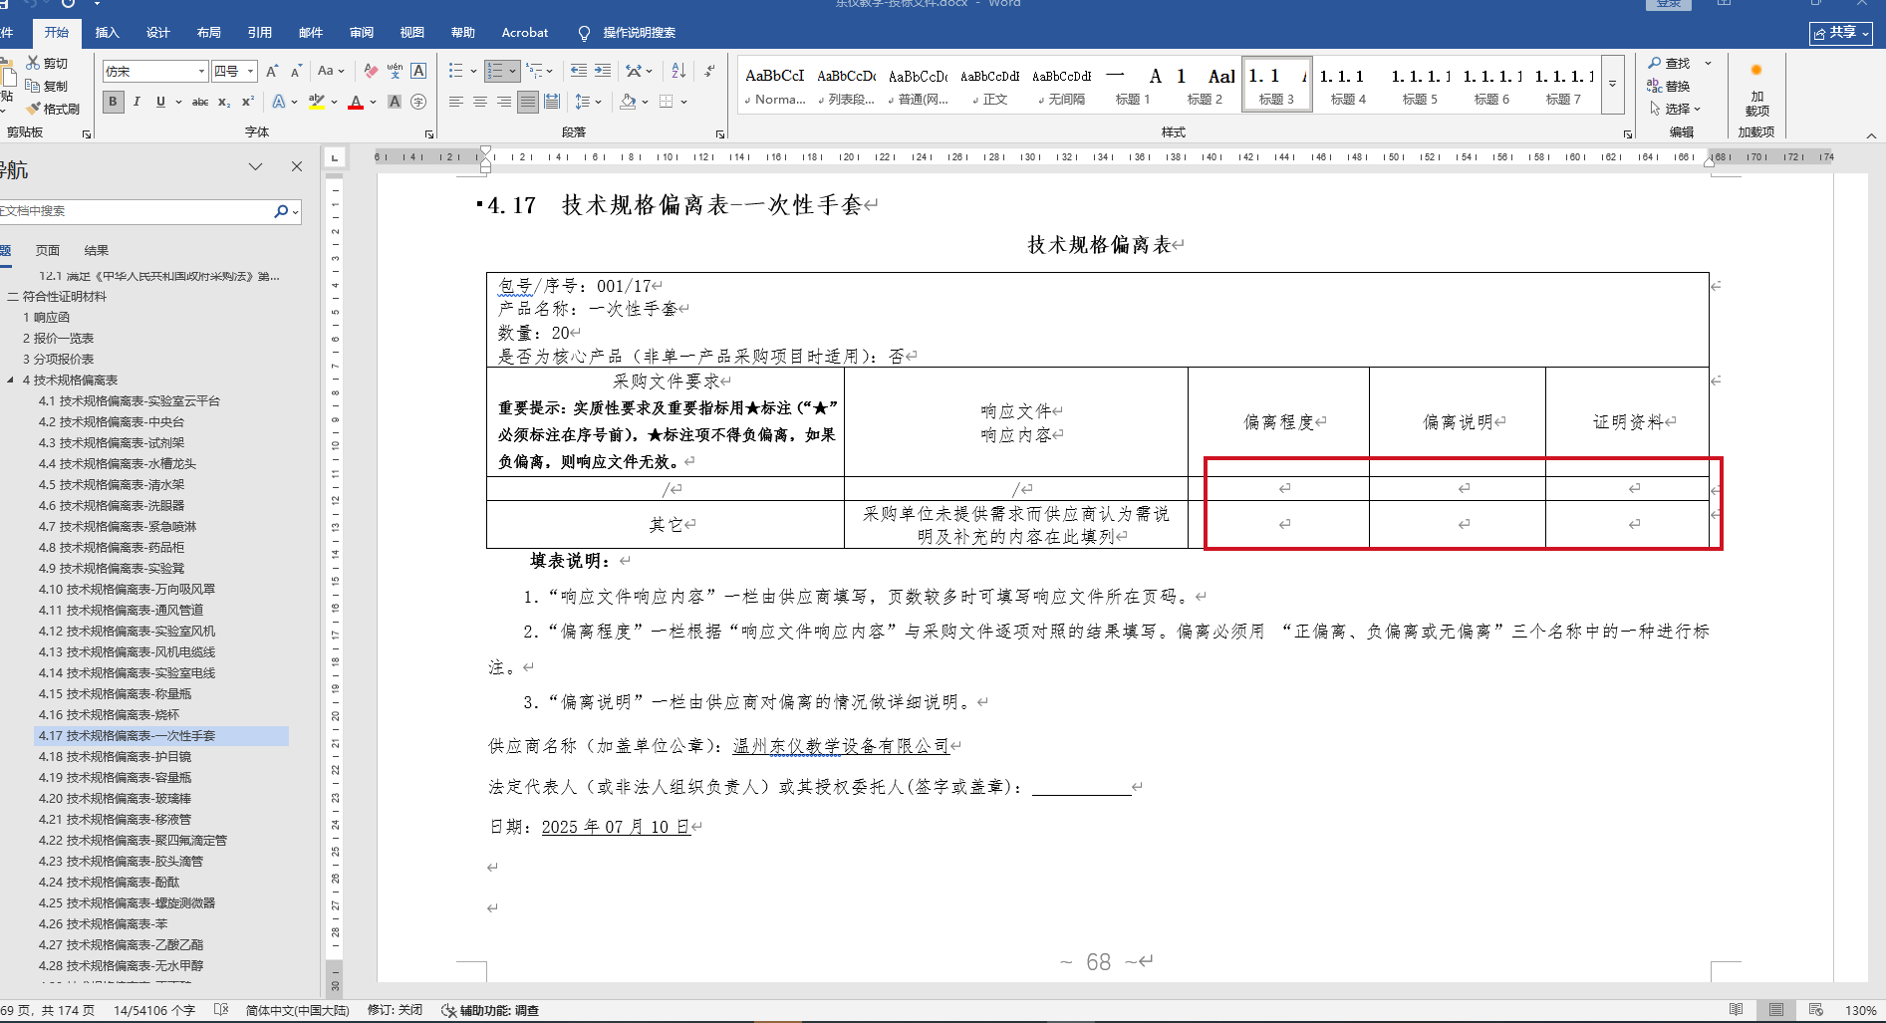This screenshot has width=1886, height=1023.
Task: Open the phonetic guide (wén) tool
Action: coord(395,71)
